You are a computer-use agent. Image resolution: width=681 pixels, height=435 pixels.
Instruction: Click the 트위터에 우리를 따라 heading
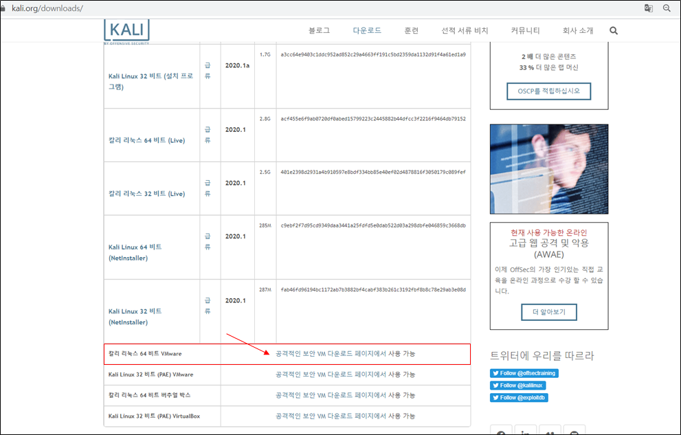(542, 356)
